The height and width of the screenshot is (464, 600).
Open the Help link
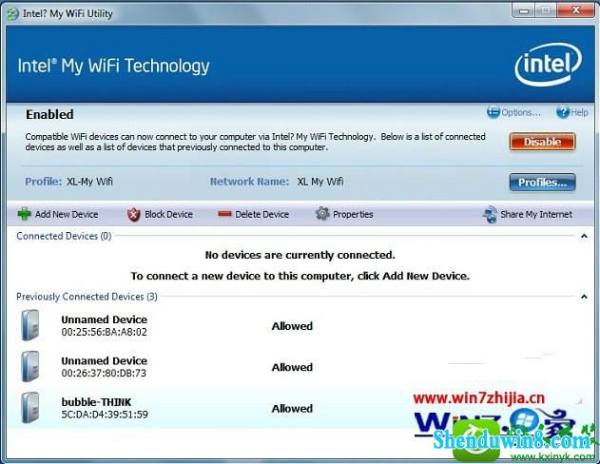click(x=579, y=112)
